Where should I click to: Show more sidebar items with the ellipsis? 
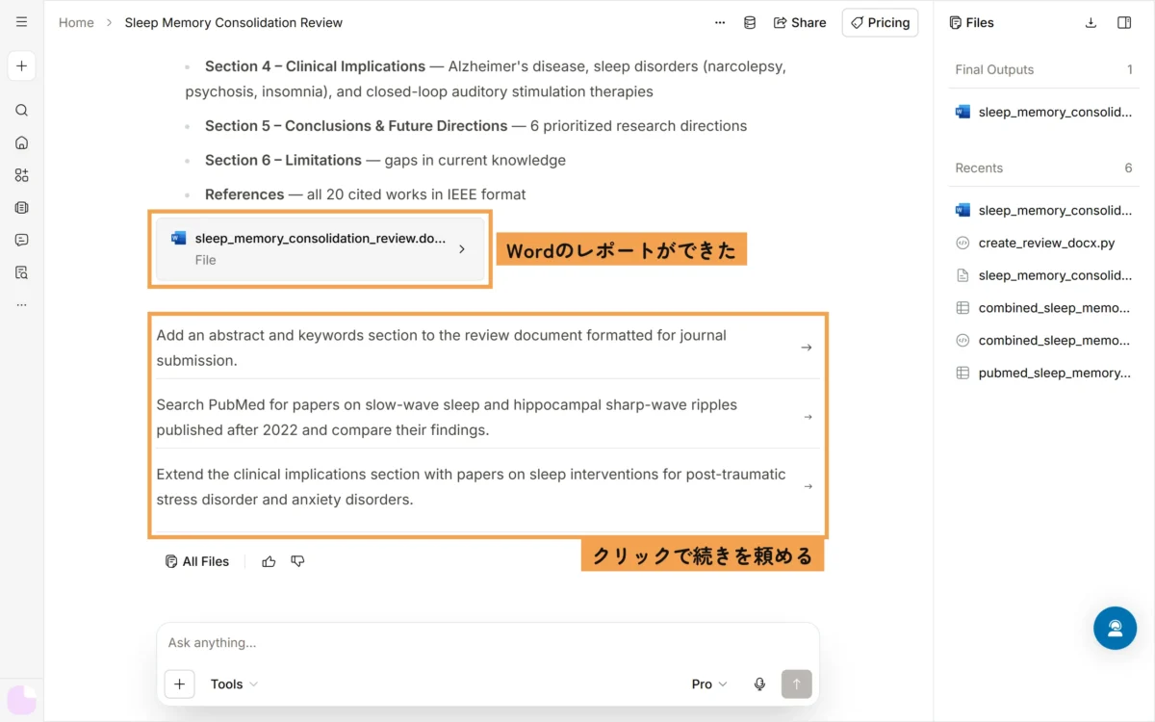click(x=21, y=304)
